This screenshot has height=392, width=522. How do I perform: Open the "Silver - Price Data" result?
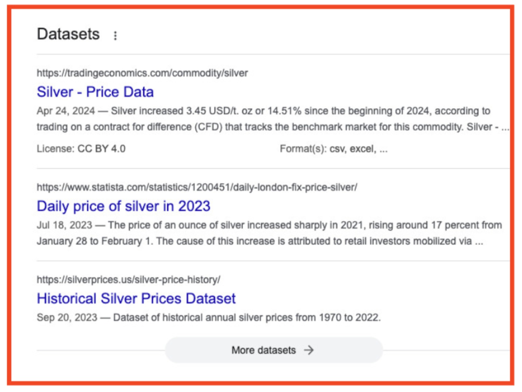pos(96,92)
